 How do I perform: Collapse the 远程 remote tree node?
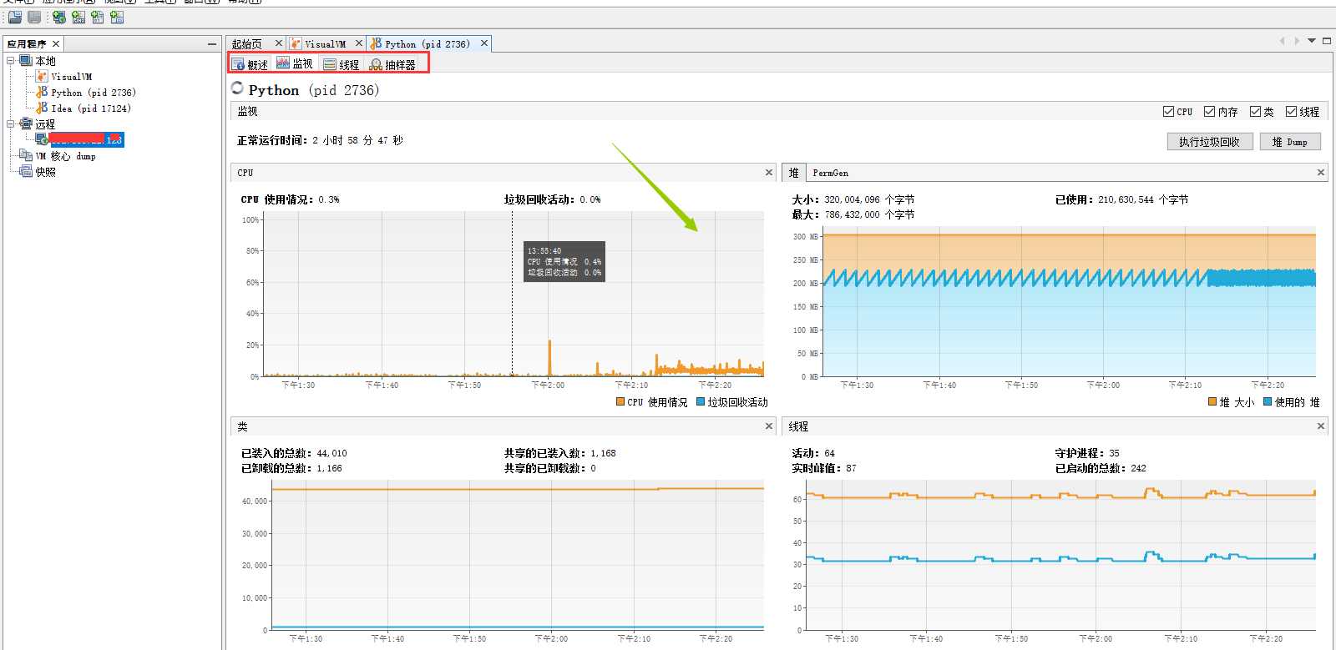pyautogui.click(x=11, y=123)
